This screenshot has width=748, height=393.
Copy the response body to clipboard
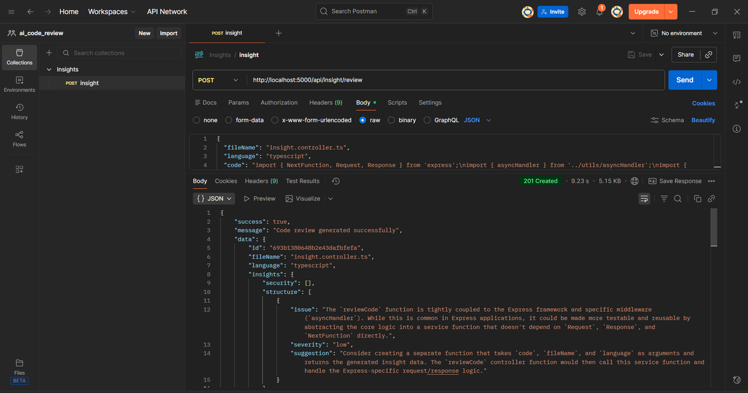pos(698,198)
